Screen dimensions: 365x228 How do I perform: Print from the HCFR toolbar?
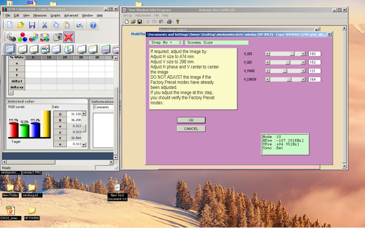(x=79, y=25)
